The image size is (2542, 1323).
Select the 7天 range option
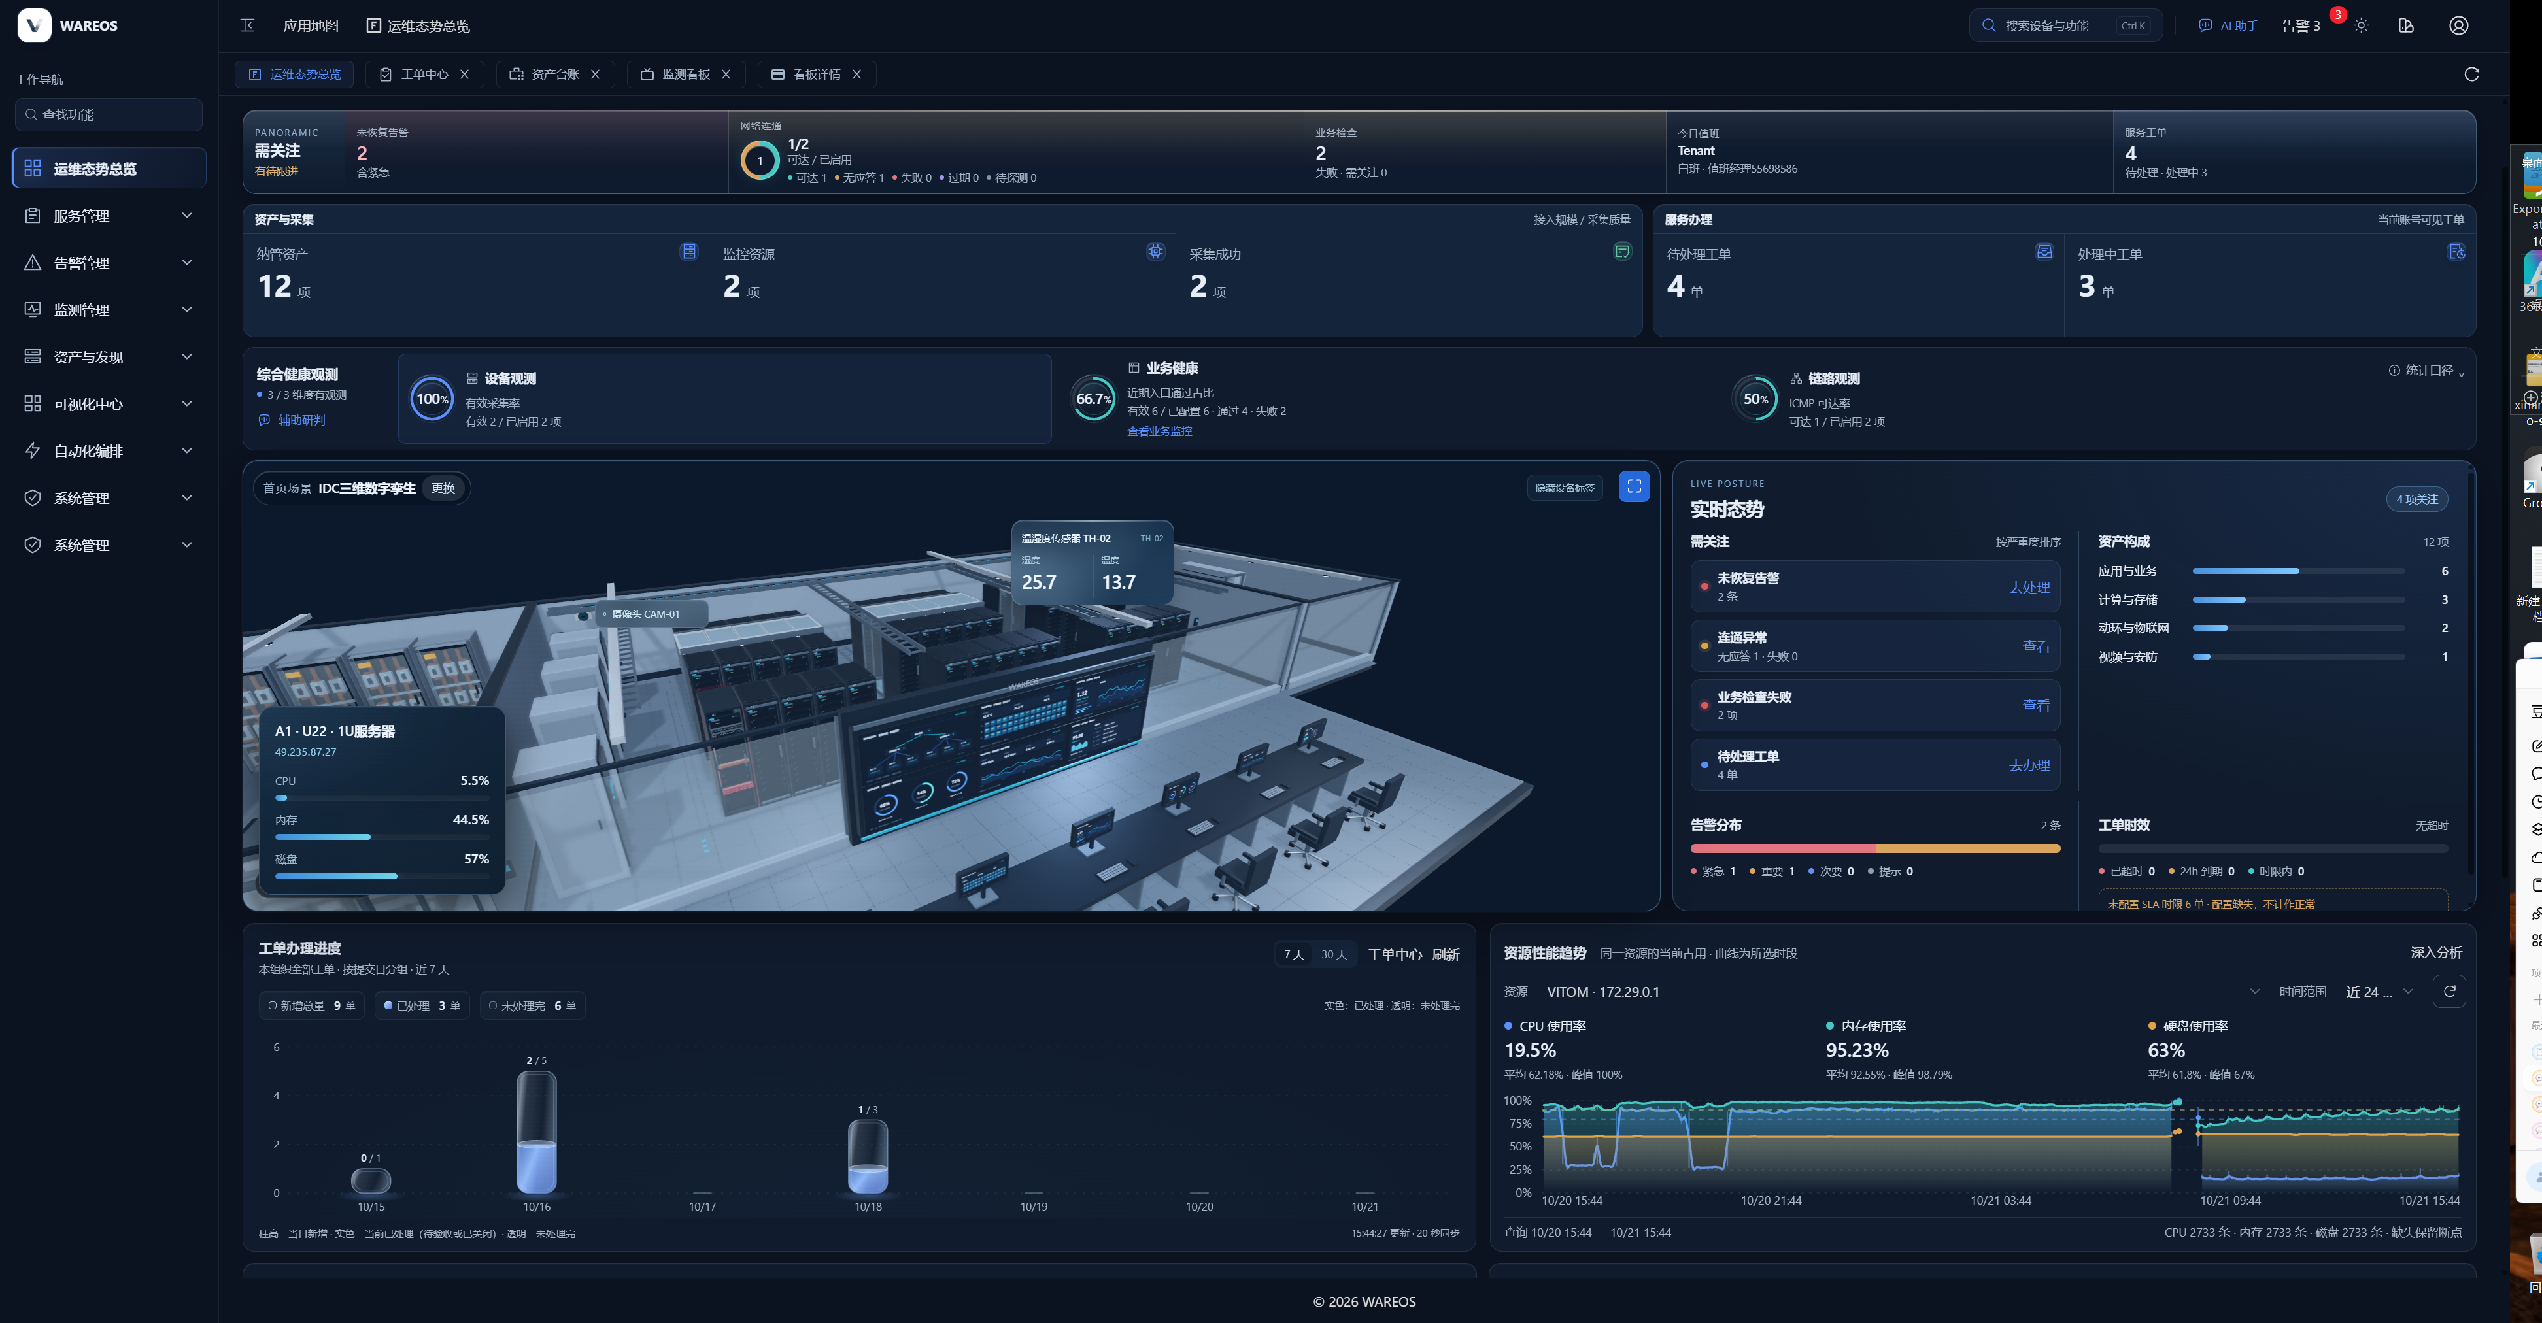1294,954
